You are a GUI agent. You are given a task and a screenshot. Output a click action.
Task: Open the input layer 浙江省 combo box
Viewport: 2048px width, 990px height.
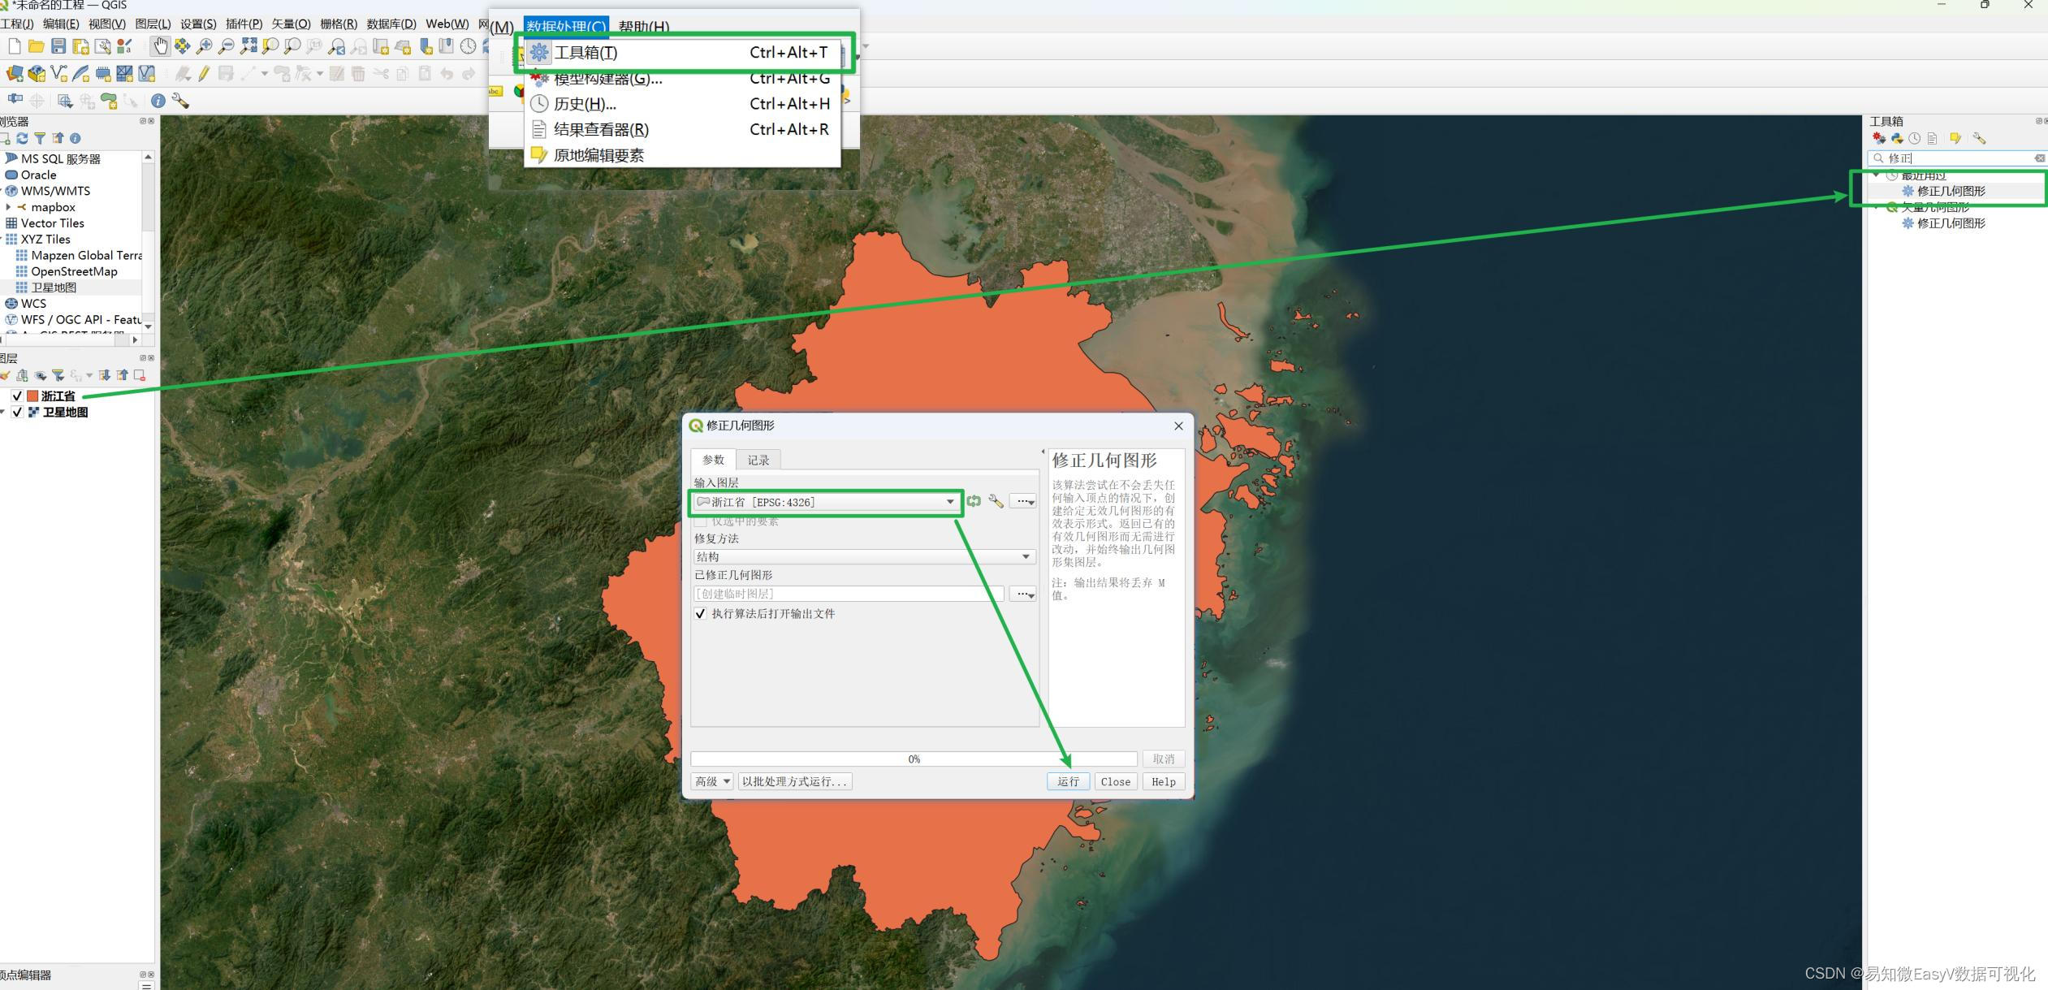[826, 502]
